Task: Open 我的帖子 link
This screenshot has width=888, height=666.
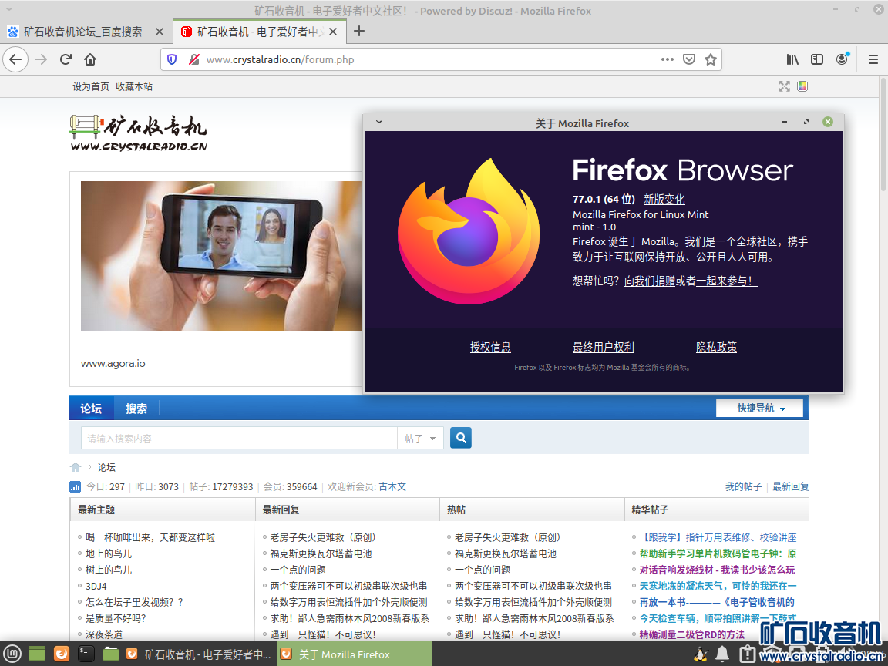Action: [x=744, y=486]
